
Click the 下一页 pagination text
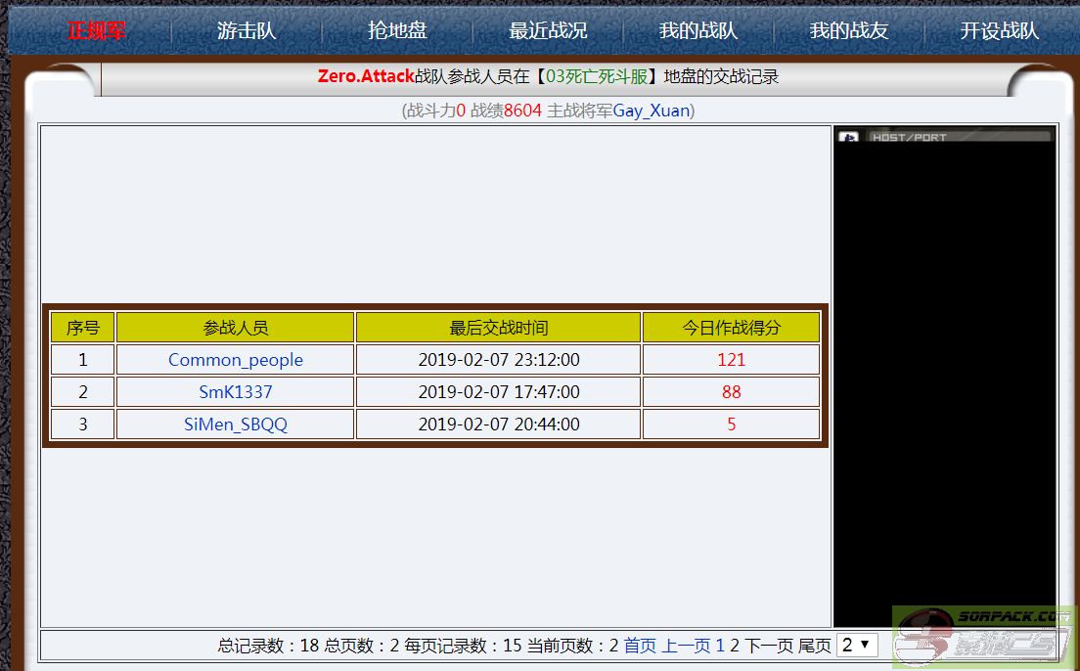(x=769, y=646)
